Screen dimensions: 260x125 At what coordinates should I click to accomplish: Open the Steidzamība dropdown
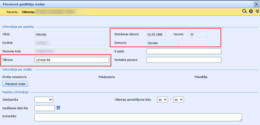point(44,100)
